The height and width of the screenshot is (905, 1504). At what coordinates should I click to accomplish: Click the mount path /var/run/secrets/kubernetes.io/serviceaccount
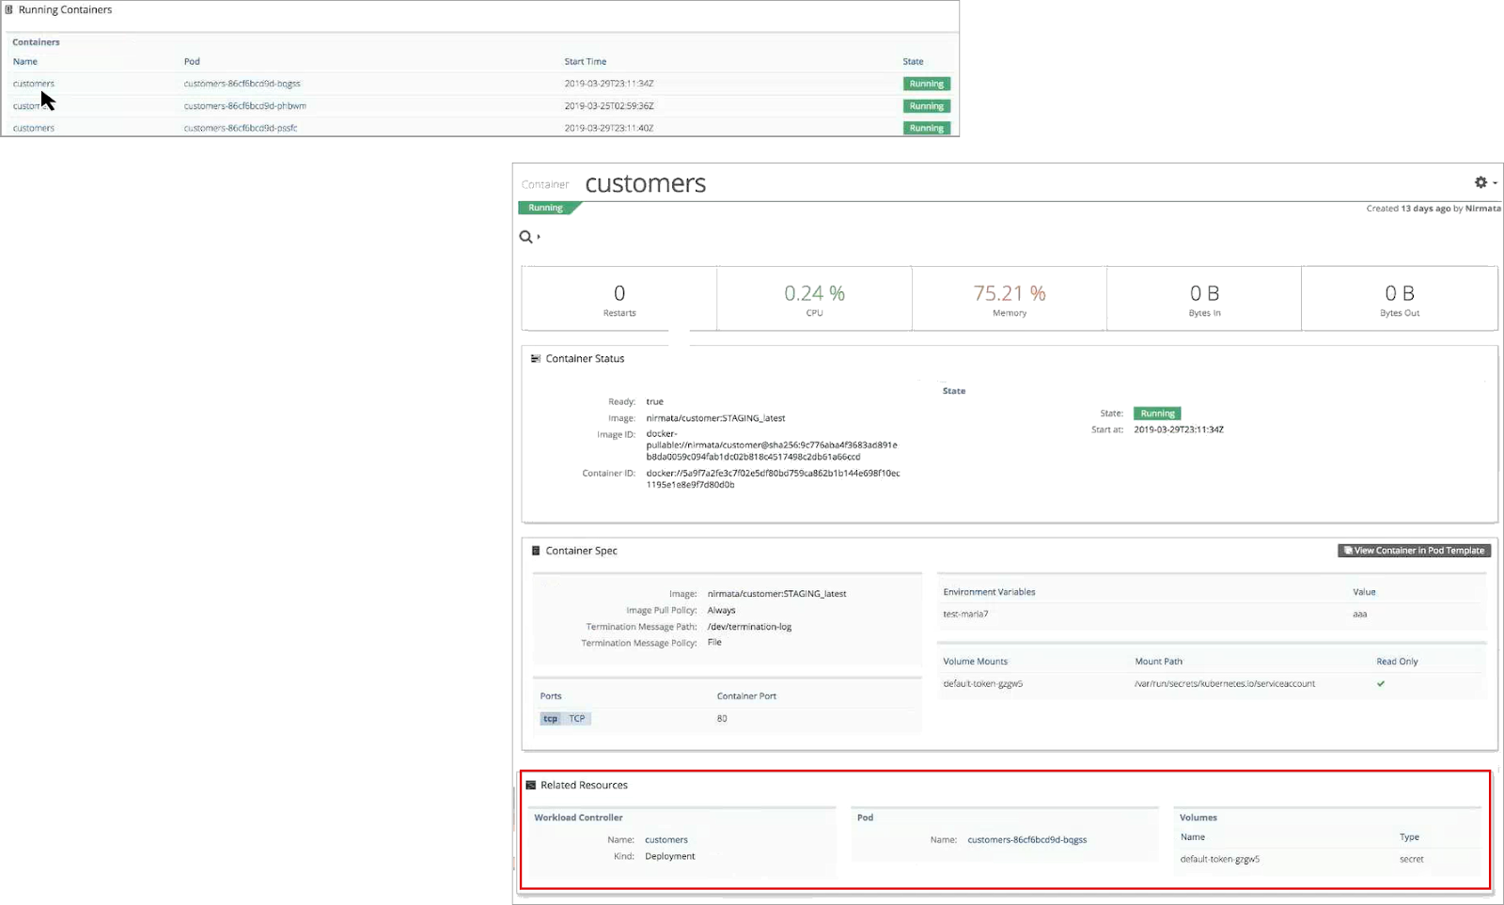click(x=1225, y=684)
